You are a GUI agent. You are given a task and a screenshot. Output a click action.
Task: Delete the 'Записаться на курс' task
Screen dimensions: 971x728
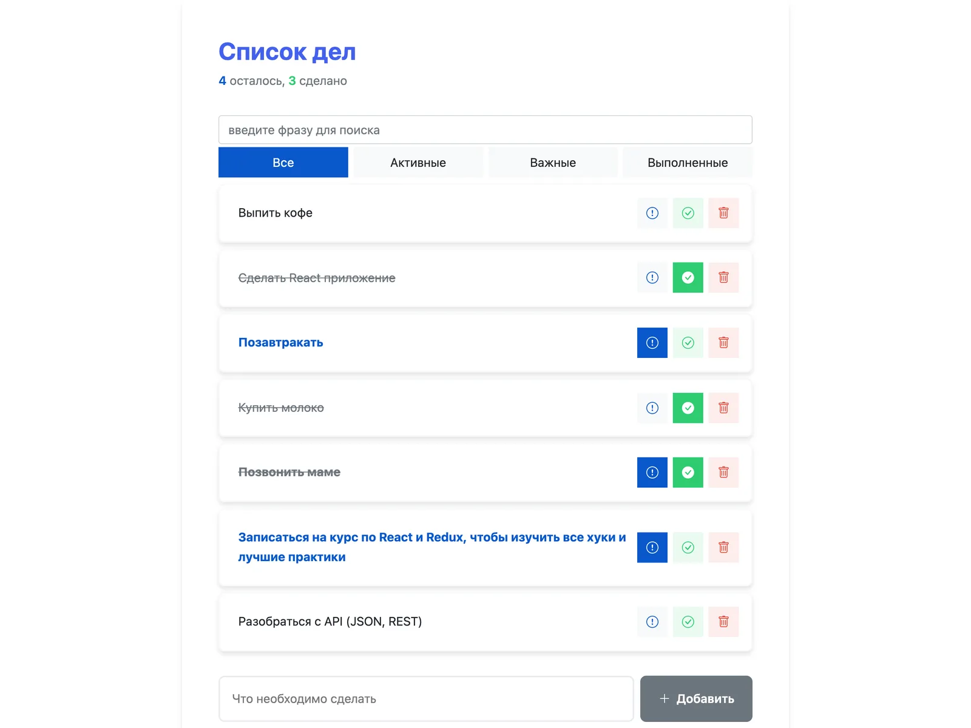(x=723, y=547)
